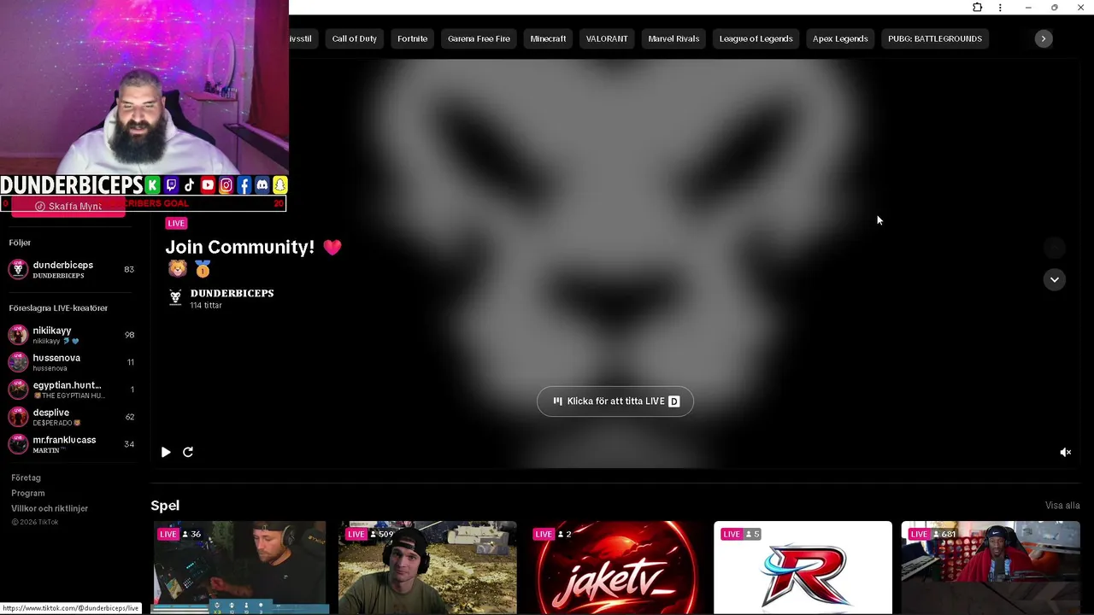Click hussenova's LIVE avatar

pos(18,362)
